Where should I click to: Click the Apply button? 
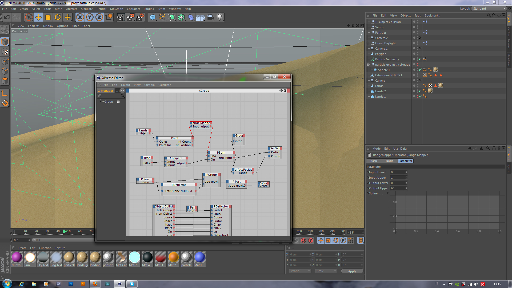point(352,271)
